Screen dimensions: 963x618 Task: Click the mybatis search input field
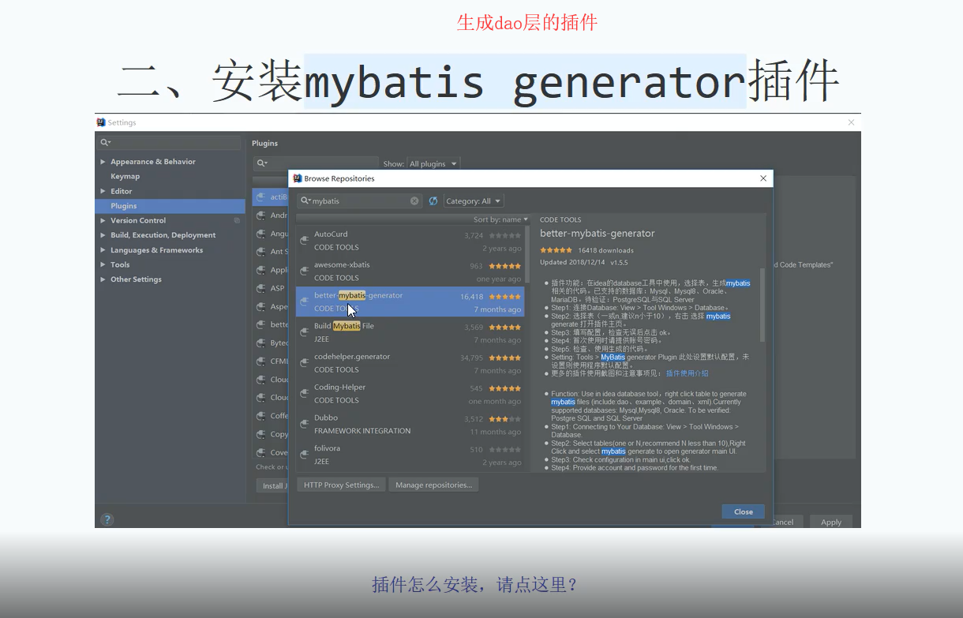point(359,201)
